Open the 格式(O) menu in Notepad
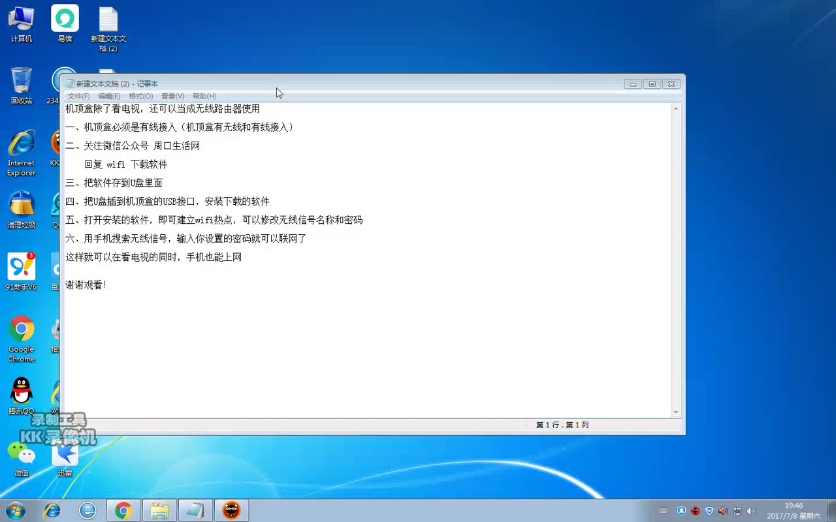The image size is (836, 522). coord(140,96)
